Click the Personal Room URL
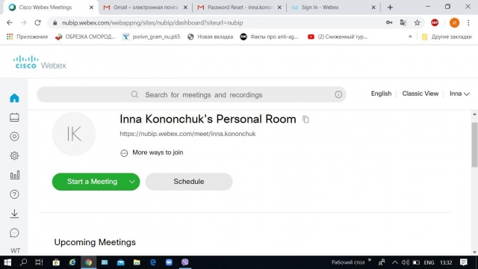 pyautogui.click(x=187, y=134)
